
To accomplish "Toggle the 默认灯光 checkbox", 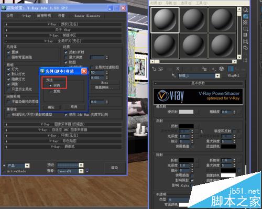I will (8, 74).
